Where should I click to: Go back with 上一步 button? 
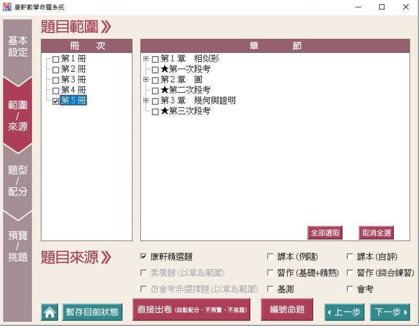point(344,312)
